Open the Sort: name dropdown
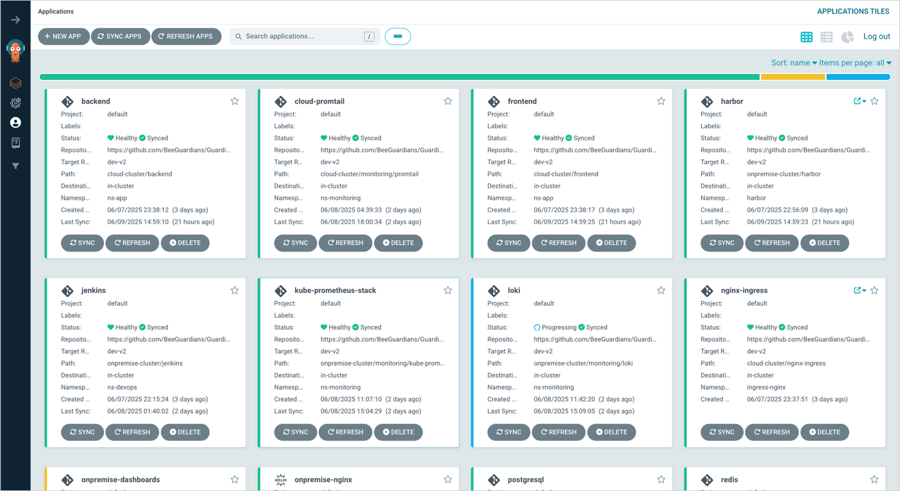The width and height of the screenshot is (900, 491). 794,63
